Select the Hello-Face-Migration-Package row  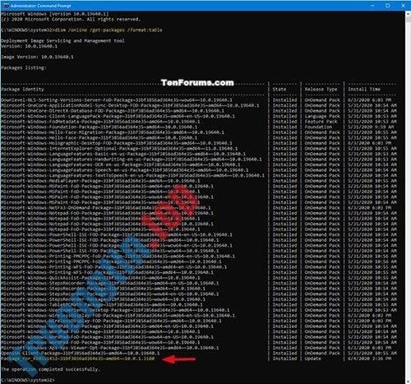[x=199, y=132]
